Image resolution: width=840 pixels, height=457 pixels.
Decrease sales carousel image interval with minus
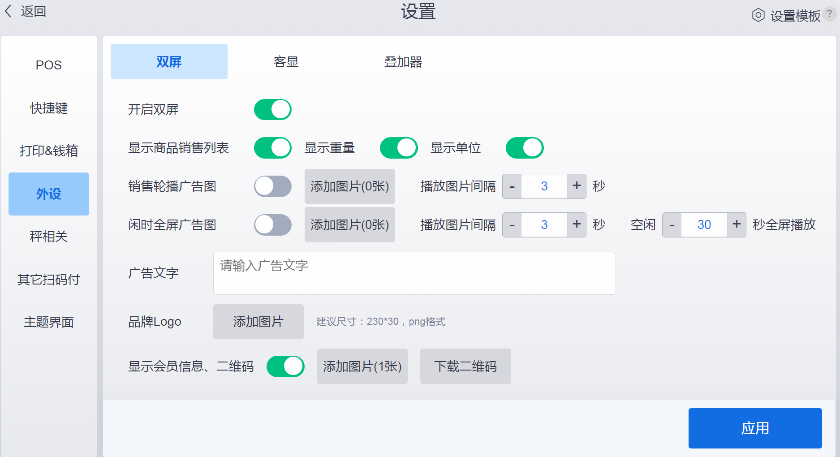(512, 186)
